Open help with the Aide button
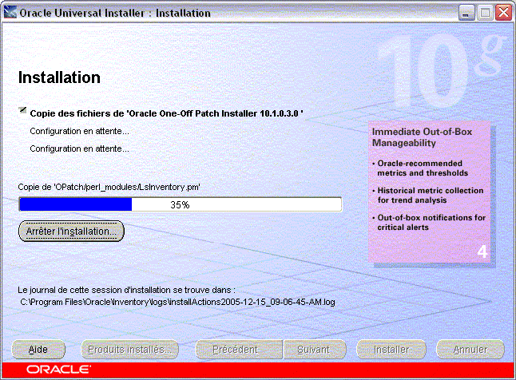Image resolution: width=516 pixels, height=380 pixels. 38,350
